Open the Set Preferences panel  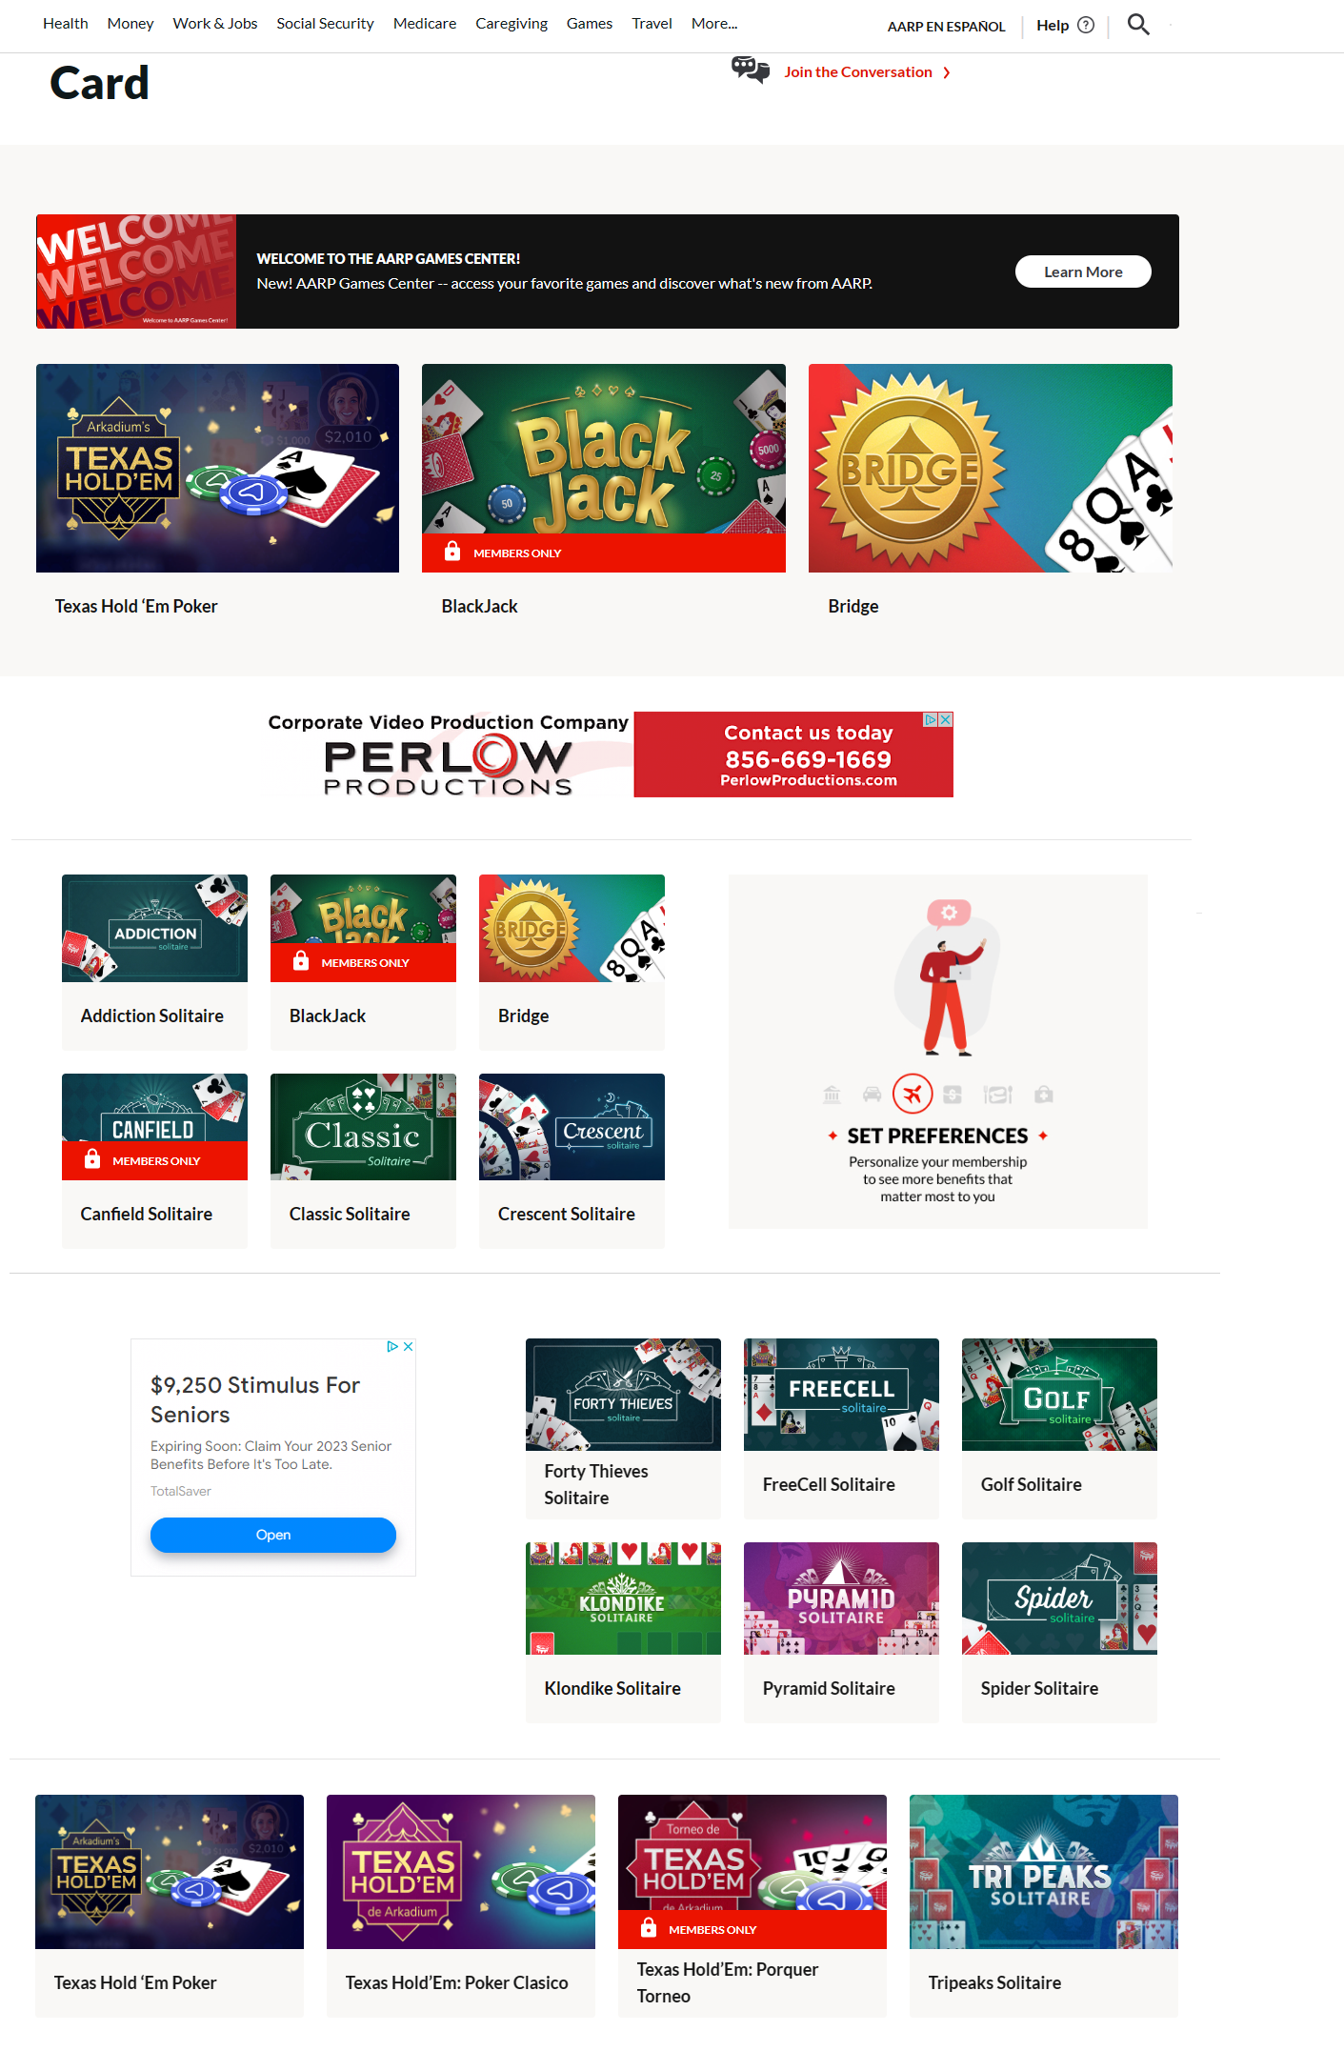[938, 1051]
